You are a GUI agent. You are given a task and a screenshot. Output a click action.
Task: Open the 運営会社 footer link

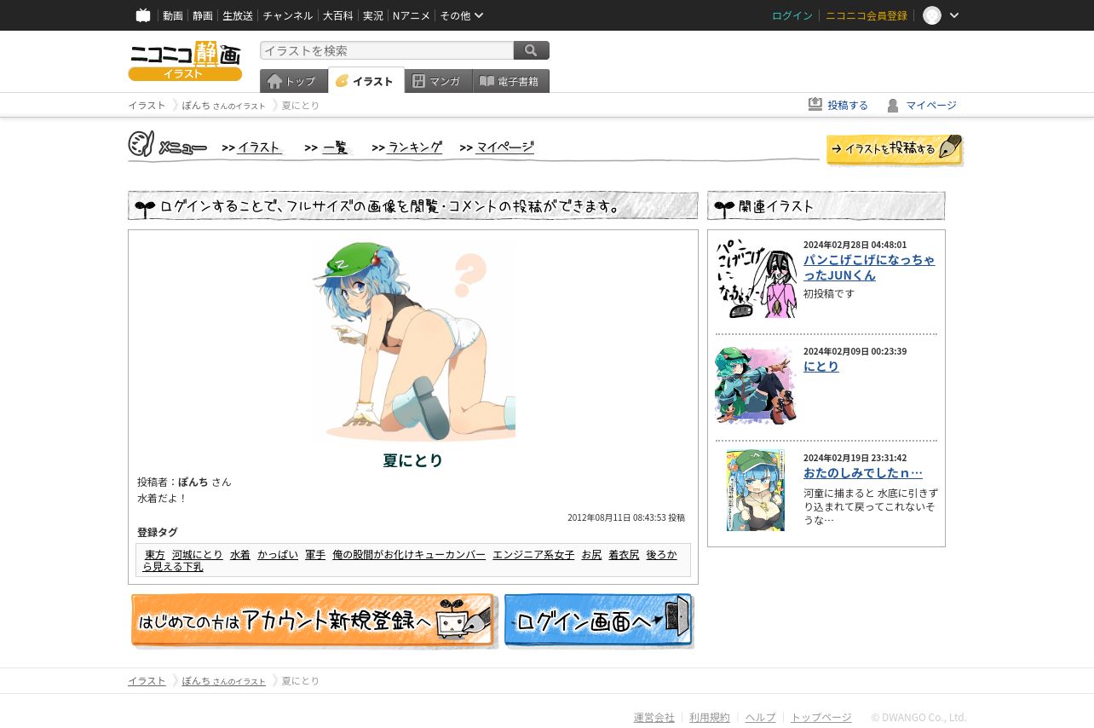(x=654, y=718)
